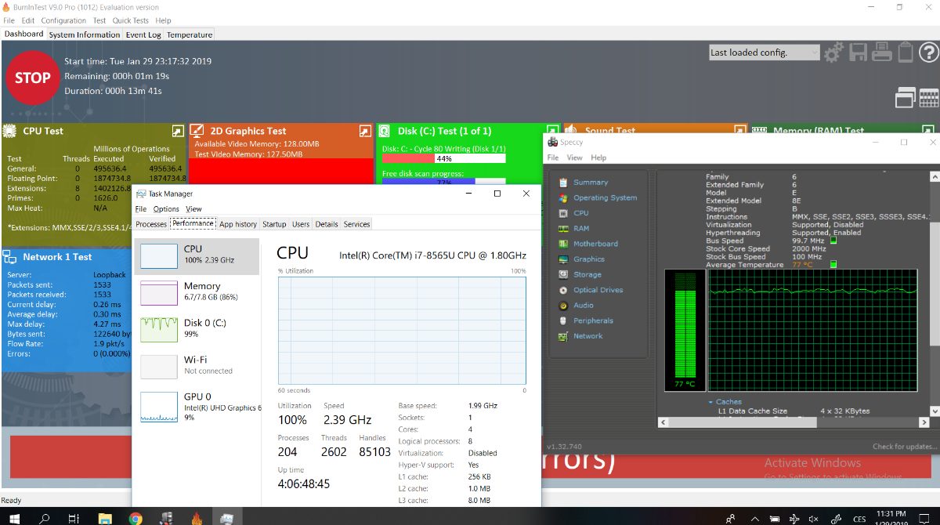Open the test preferences gears icon
This screenshot has height=525, width=940.
pyautogui.click(x=833, y=52)
